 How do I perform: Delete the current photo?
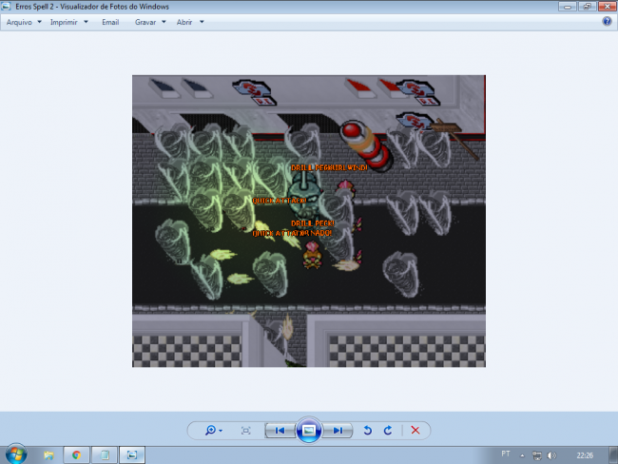(415, 430)
